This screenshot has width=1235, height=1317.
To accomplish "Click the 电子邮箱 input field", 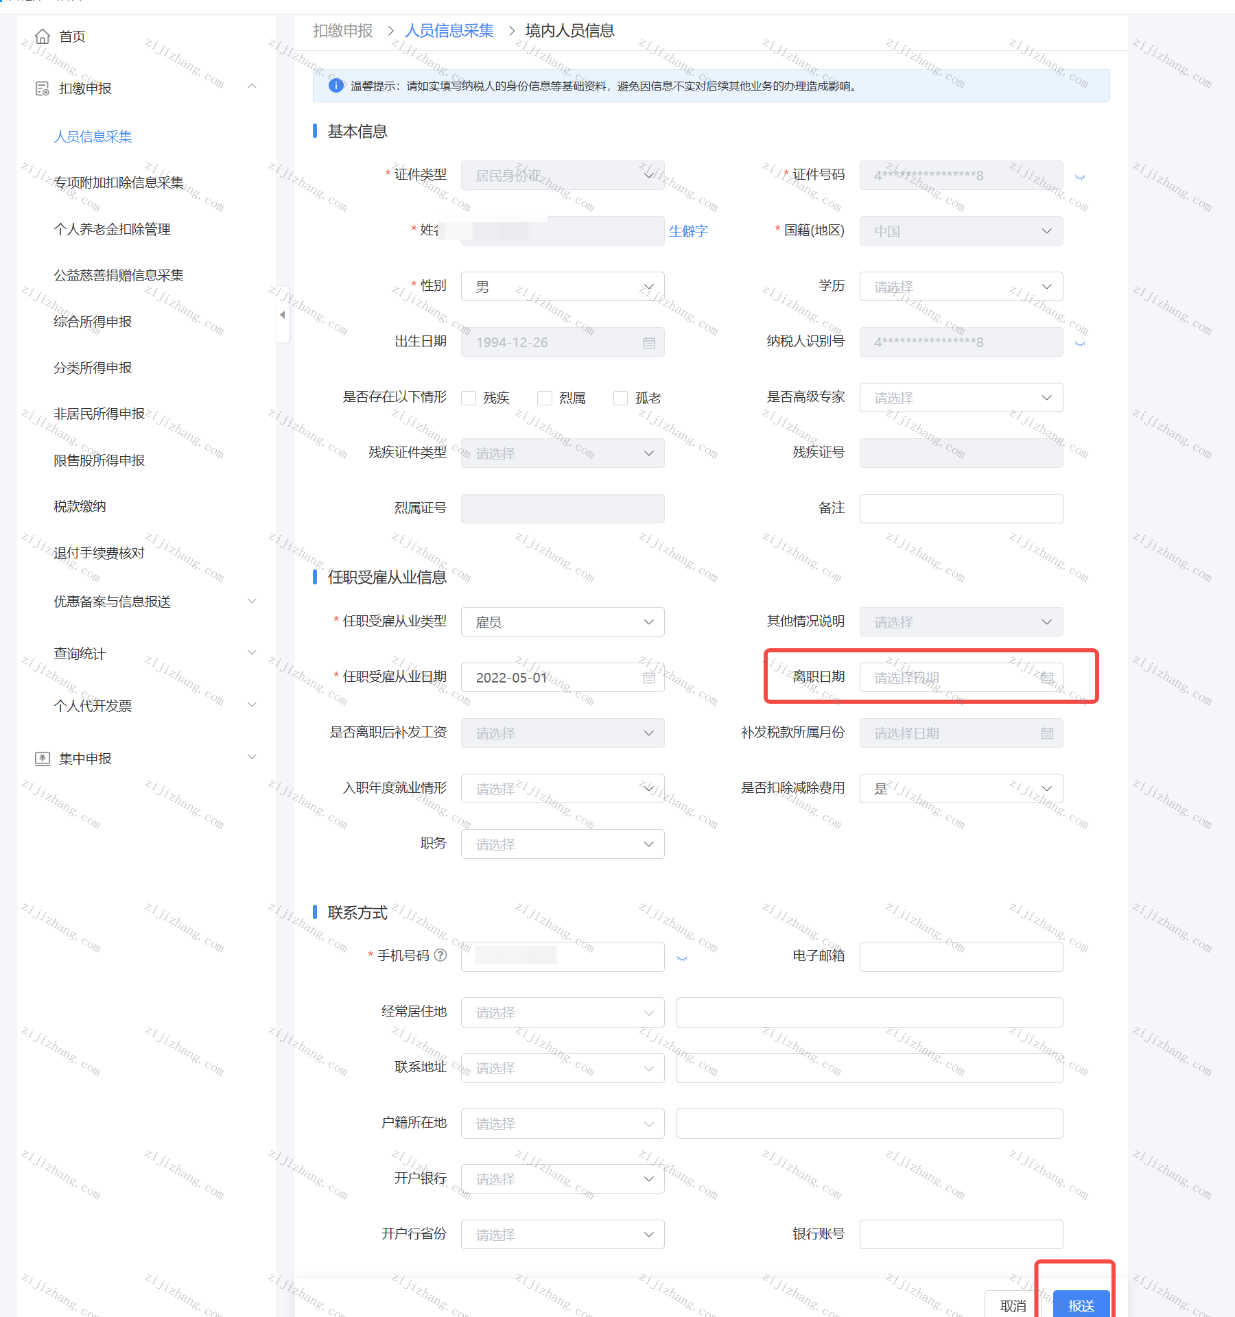I will [961, 957].
